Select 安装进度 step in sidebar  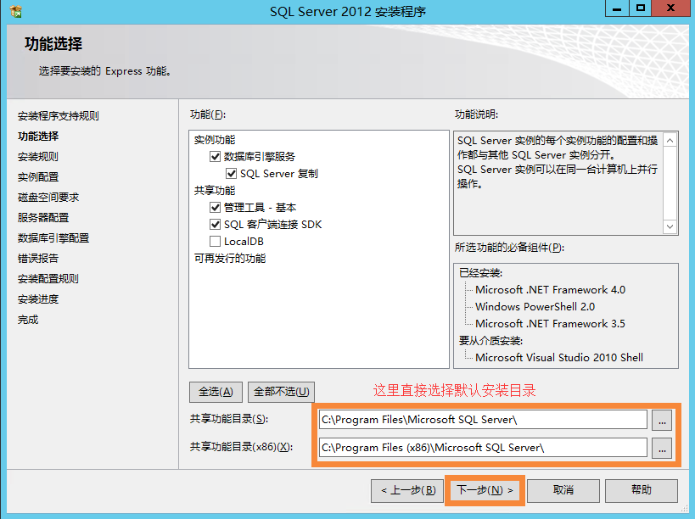pos(38,299)
